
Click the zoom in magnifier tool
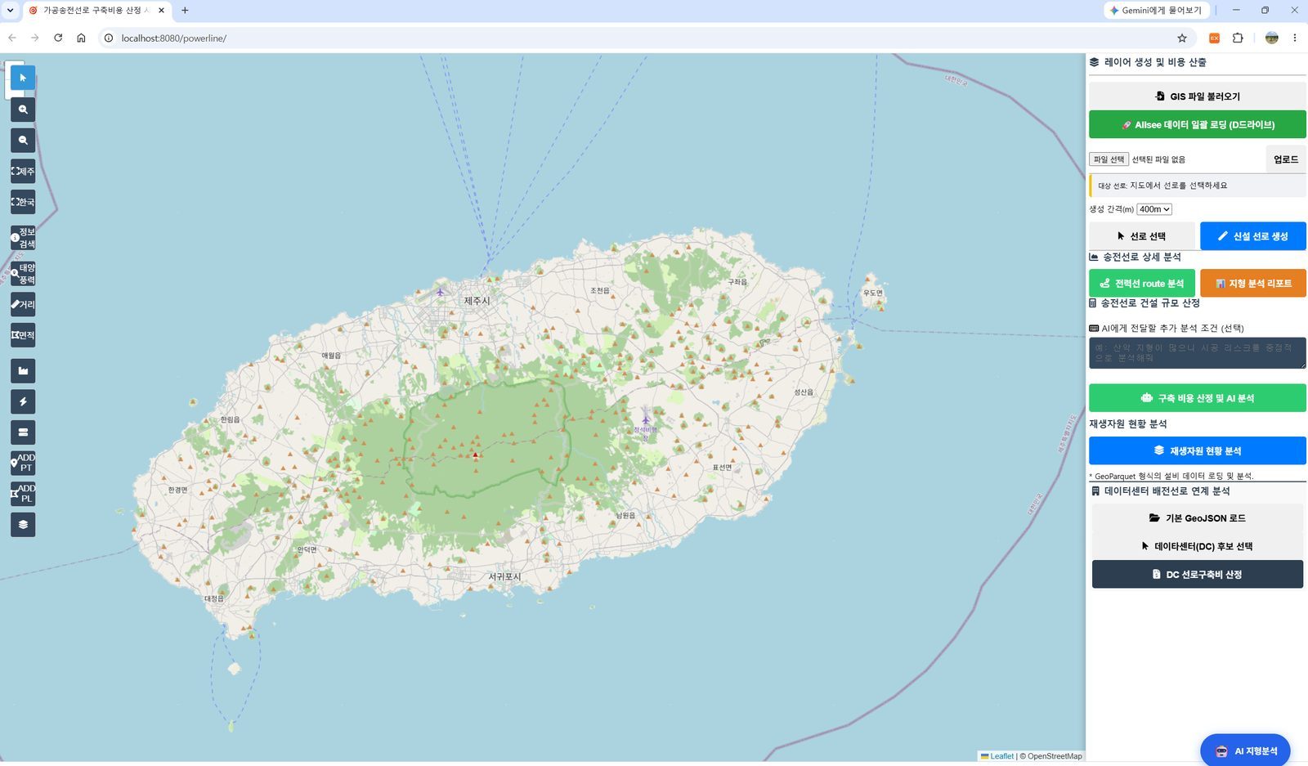[23, 110]
